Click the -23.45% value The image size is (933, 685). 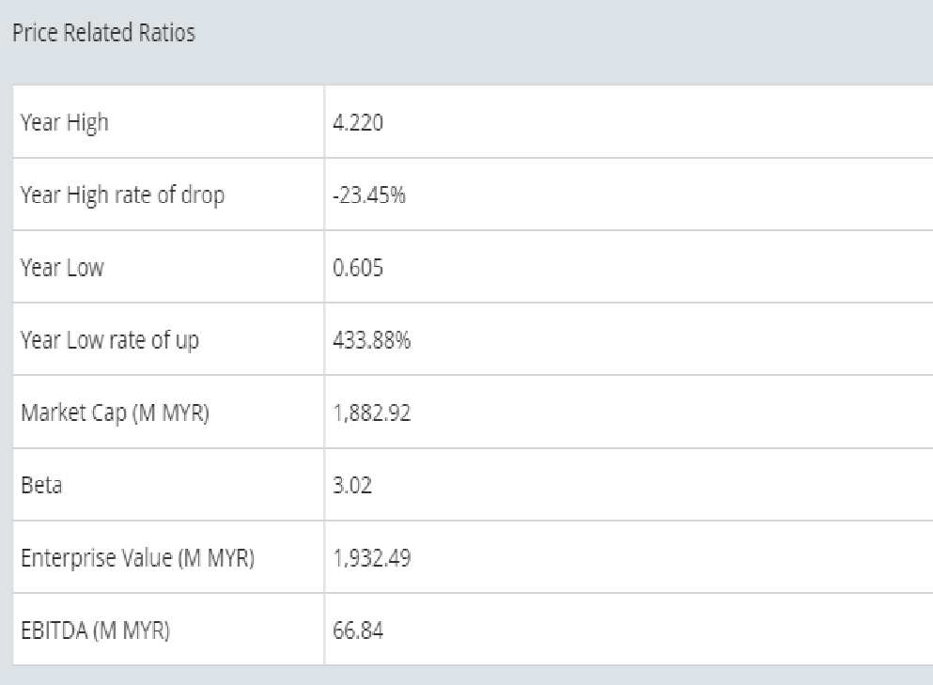pyautogui.click(x=369, y=195)
